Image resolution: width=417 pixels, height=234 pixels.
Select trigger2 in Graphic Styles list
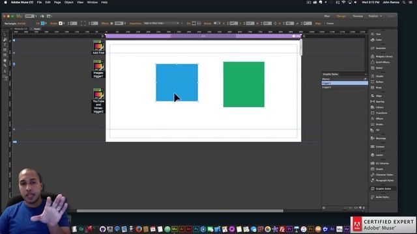coord(345,87)
